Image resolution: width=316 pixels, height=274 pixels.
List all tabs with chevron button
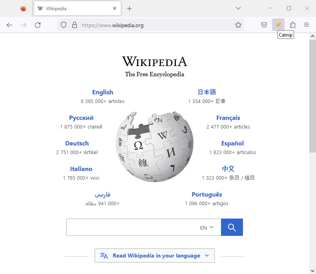tap(238, 8)
